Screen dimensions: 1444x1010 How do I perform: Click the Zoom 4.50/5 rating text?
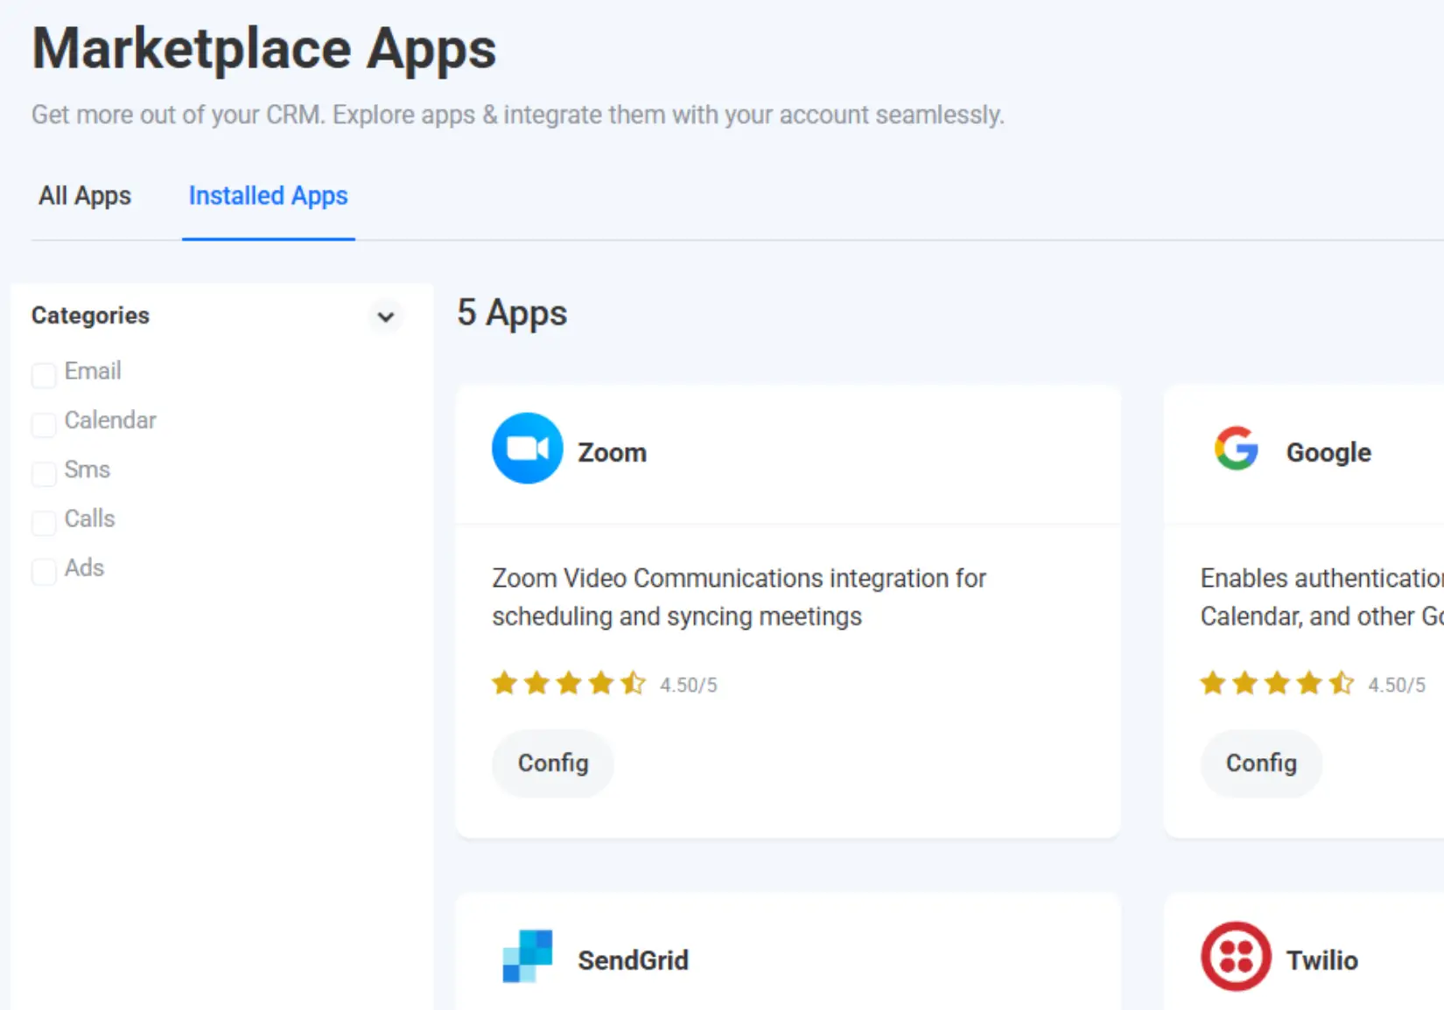pyautogui.click(x=689, y=685)
